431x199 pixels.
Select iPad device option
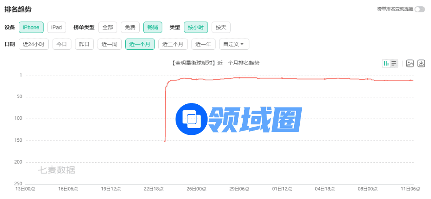pyautogui.click(x=56, y=27)
